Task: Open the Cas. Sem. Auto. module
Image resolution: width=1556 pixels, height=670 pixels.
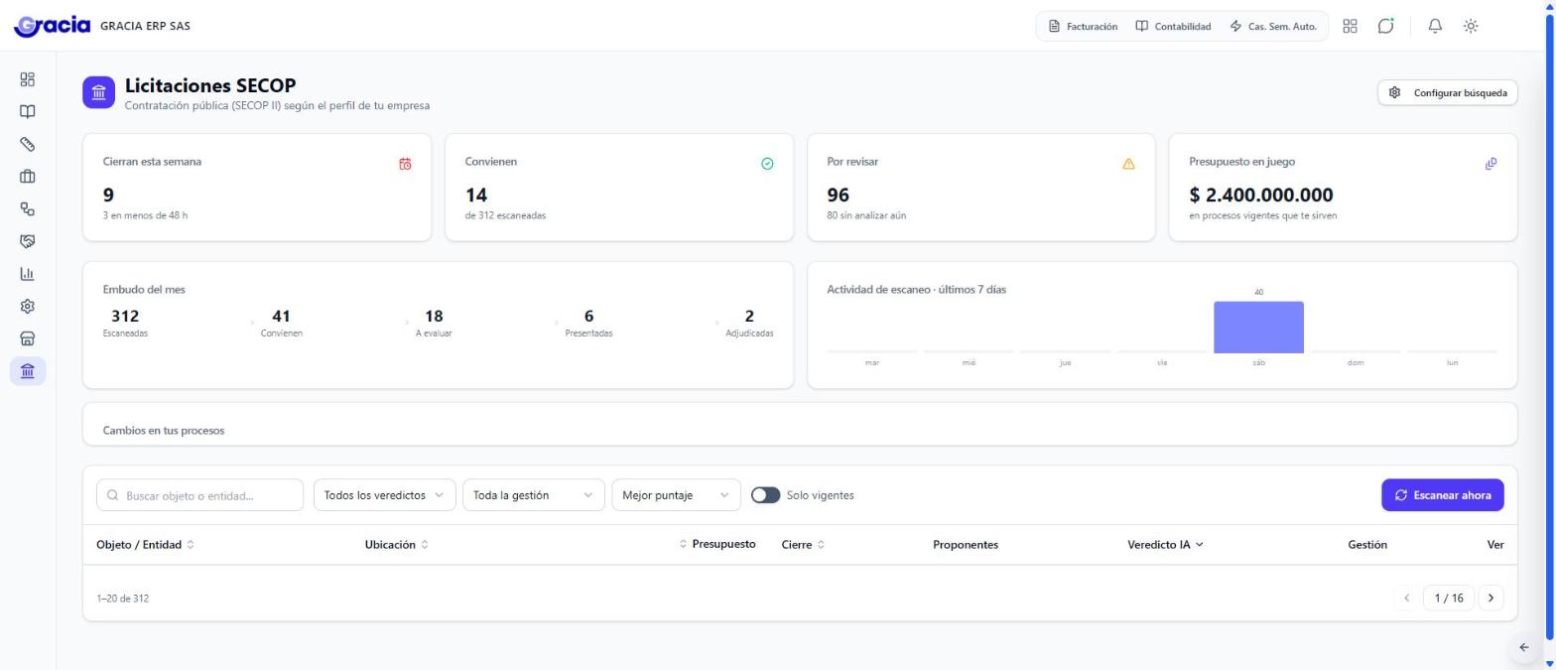Action: tap(1273, 27)
